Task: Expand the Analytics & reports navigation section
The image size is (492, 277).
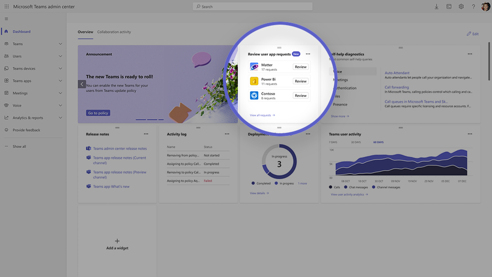Action: tap(60, 118)
